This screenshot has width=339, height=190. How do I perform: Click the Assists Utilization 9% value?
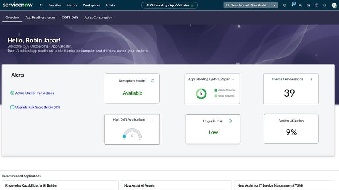coord(292,132)
